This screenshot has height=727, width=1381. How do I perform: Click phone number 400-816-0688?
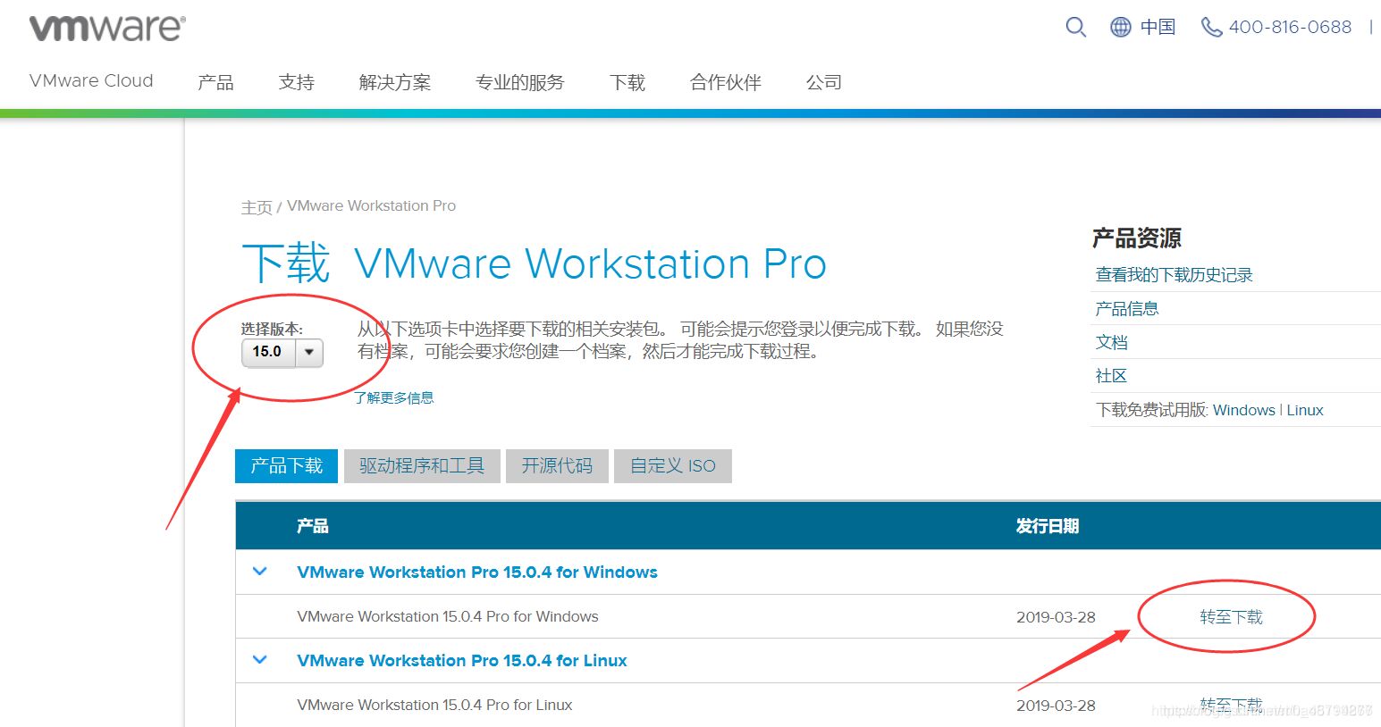[1290, 28]
